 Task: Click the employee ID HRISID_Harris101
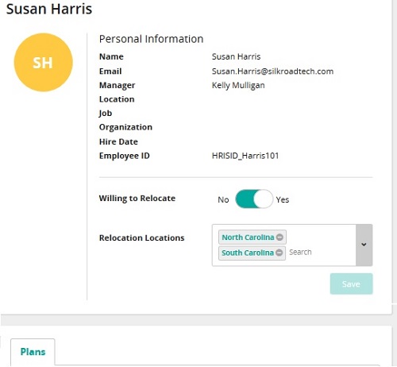[x=245, y=156]
